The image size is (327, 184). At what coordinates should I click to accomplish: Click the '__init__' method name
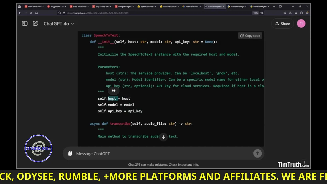click(x=106, y=42)
